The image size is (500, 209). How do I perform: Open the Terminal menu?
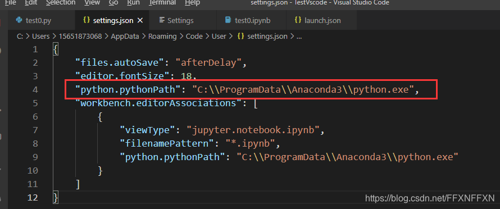(x=162, y=3)
